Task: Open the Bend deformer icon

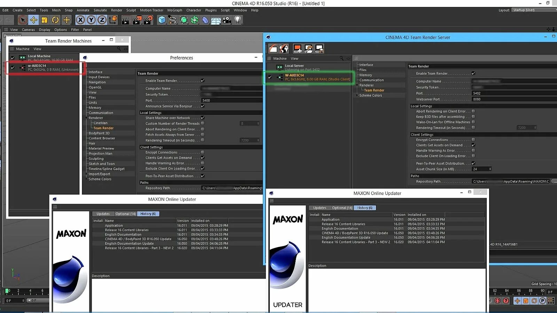Action: [205, 20]
